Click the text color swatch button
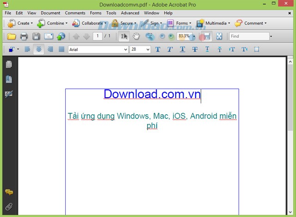The height and width of the screenshot is (217, 296). click(12, 49)
